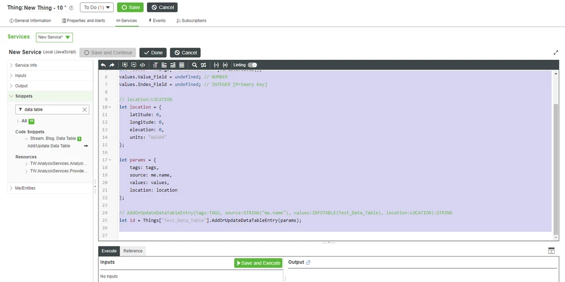Click the help icon next to Thing name

(x=71, y=8)
